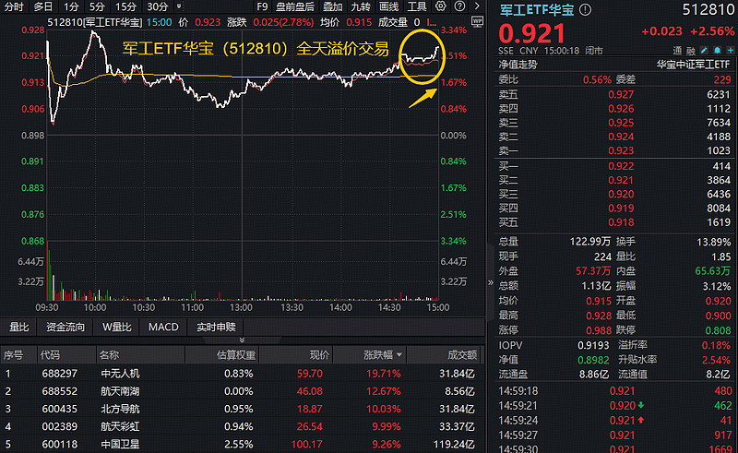Click the 融 badge in quote header
The image size is (738, 453).
pos(690,51)
